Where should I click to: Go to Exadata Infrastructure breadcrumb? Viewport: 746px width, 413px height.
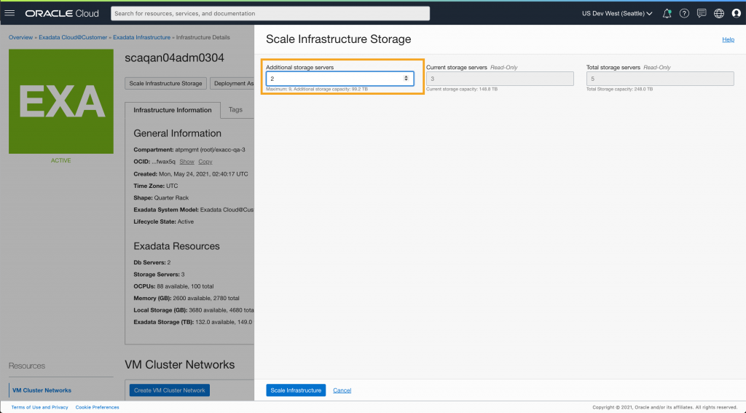point(142,37)
